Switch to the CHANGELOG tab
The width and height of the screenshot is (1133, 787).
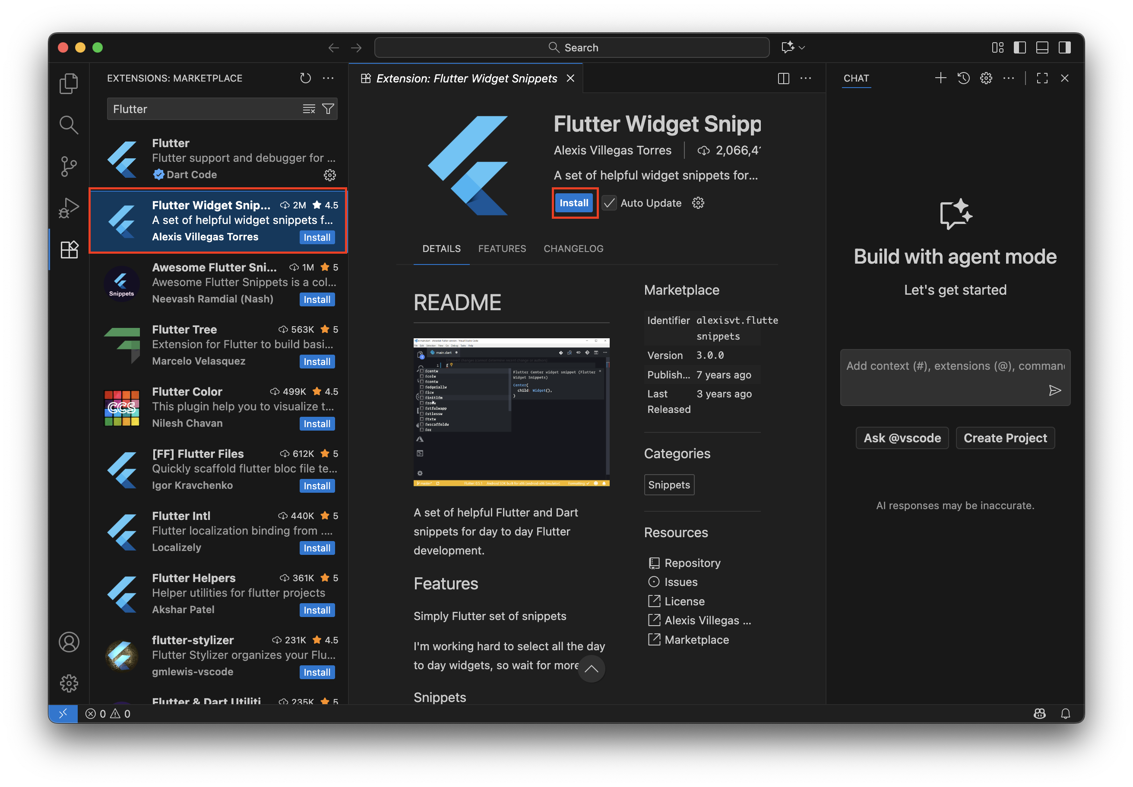[x=573, y=249]
